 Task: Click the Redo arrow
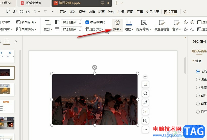pyautogui.click(x=45, y=12)
